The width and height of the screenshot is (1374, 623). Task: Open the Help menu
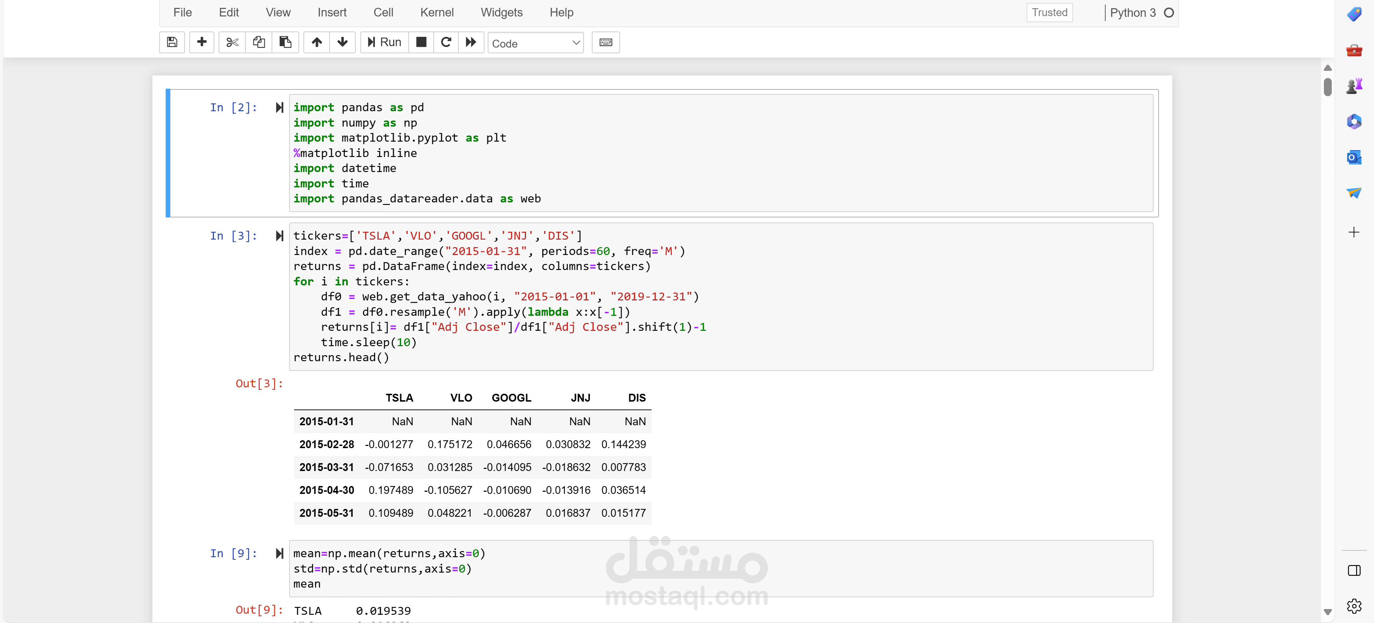[x=562, y=12]
